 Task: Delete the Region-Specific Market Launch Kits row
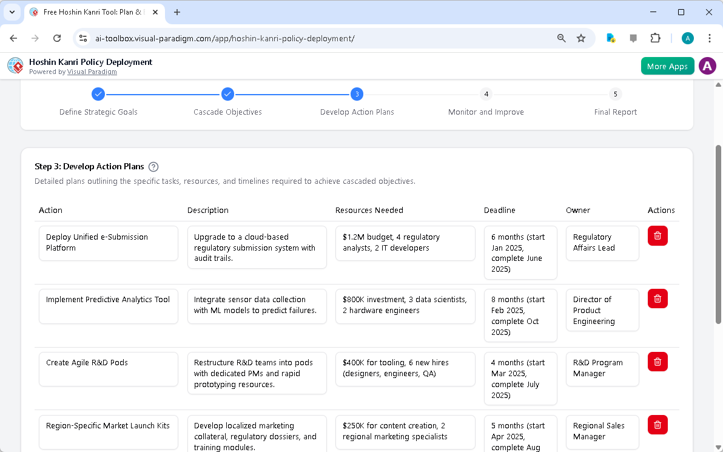[657, 425]
